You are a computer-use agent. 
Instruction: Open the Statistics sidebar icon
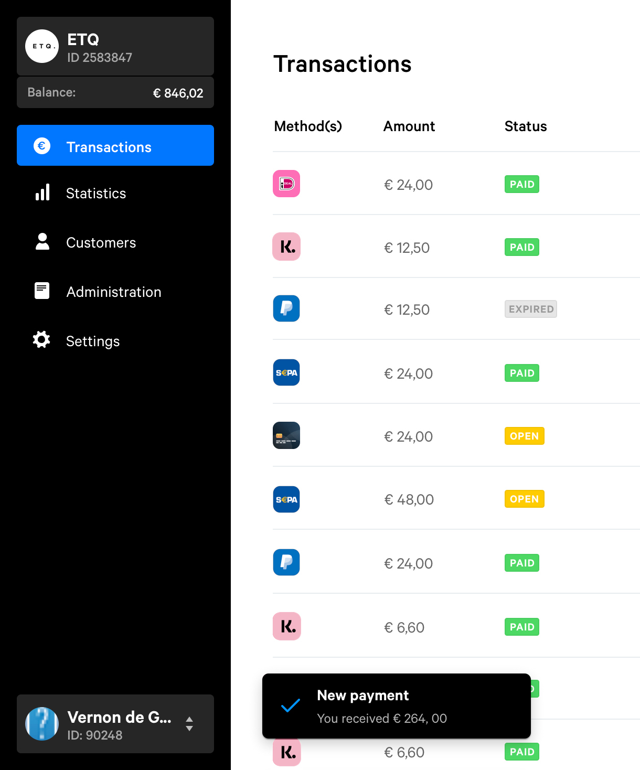pyautogui.click(x=42, y=192)
